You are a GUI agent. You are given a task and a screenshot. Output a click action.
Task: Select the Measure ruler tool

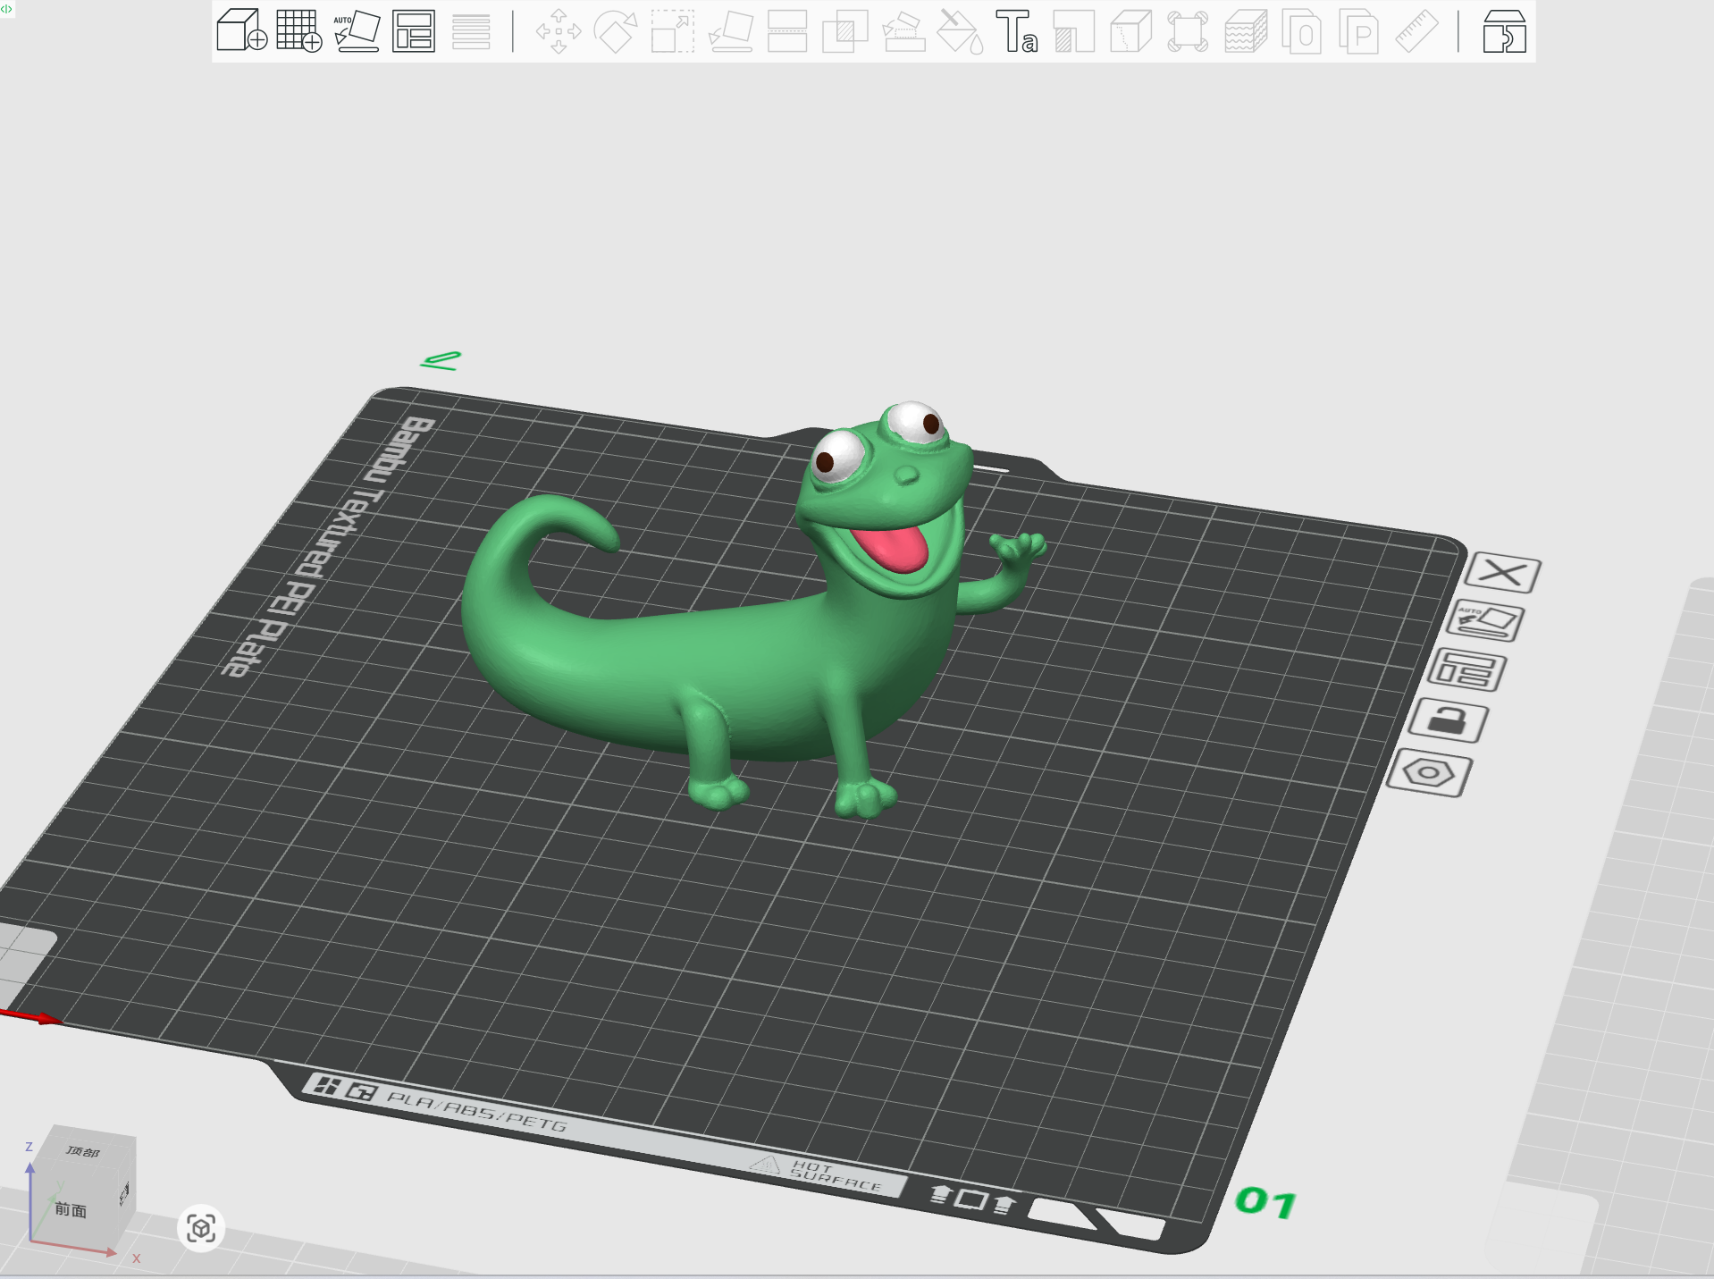tap(1416, 31)
